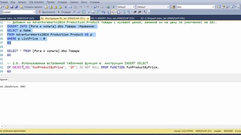Click the Copy icon in toolbar
This screenshot has width=241, height=135.
point(70,7)
